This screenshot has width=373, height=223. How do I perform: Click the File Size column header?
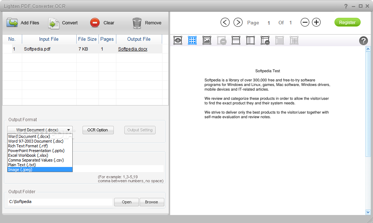click(x=88, y=39)
